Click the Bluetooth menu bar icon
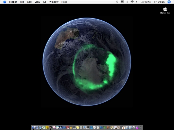This screenshot has width=174, height=130. point(127,2)
